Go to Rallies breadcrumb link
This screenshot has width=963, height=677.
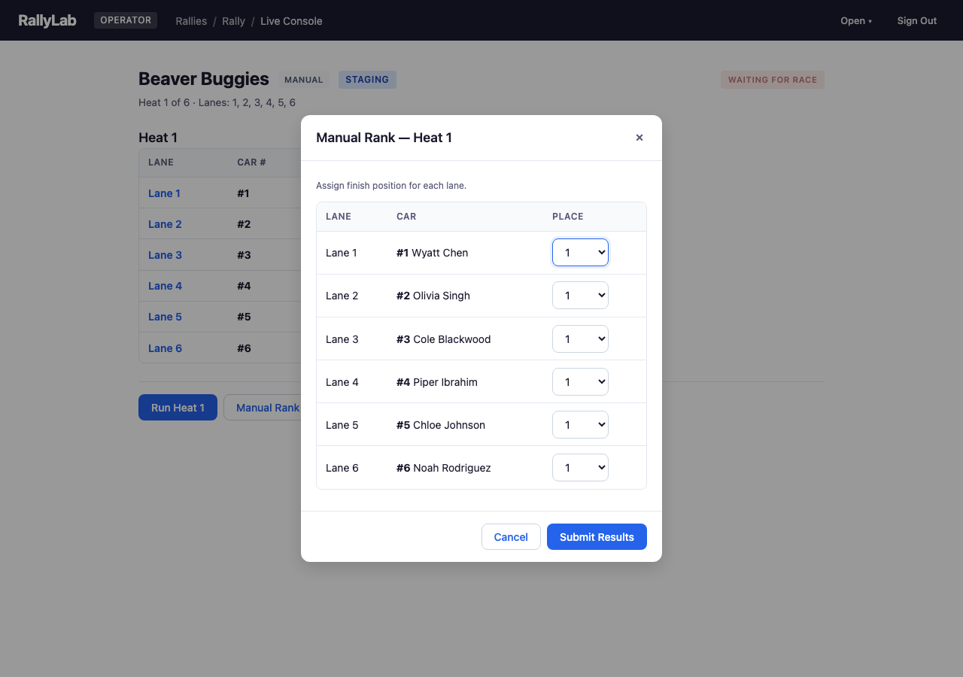coord(191,21)
